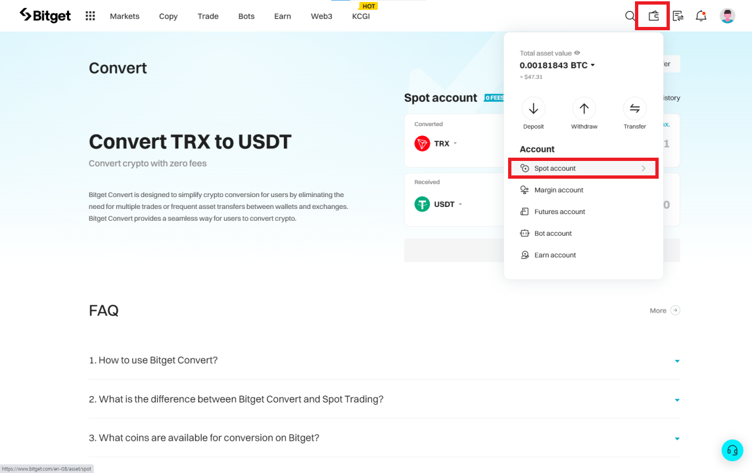Screen dimensions: 752x473
Task: Click the Received field label
Action: (x=427, y=182)
